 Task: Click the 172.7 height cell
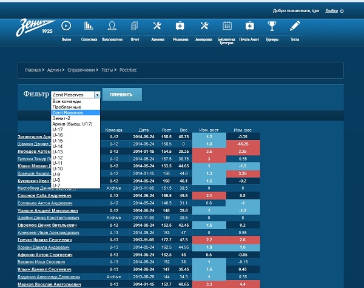pos(166,239)
